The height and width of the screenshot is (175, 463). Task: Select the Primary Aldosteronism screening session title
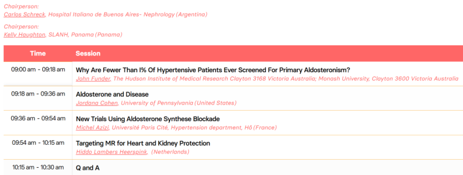pyautogui.click(x=213, y=70)
